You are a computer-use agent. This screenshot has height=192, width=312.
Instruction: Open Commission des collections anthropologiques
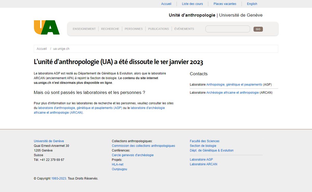pos(144,146)
